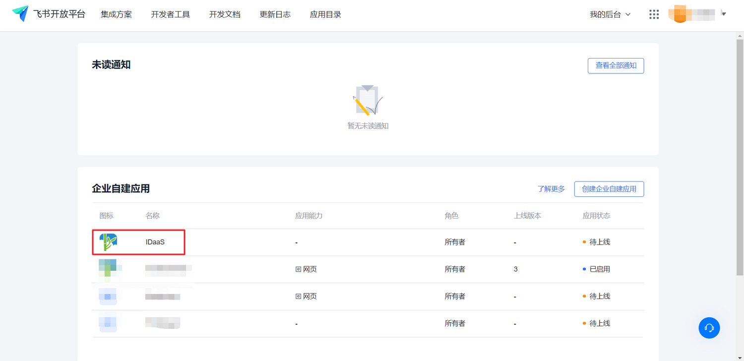Click the 未读通知 heading
The width and height of the screenshot is (744, 361).
point(111,65)
